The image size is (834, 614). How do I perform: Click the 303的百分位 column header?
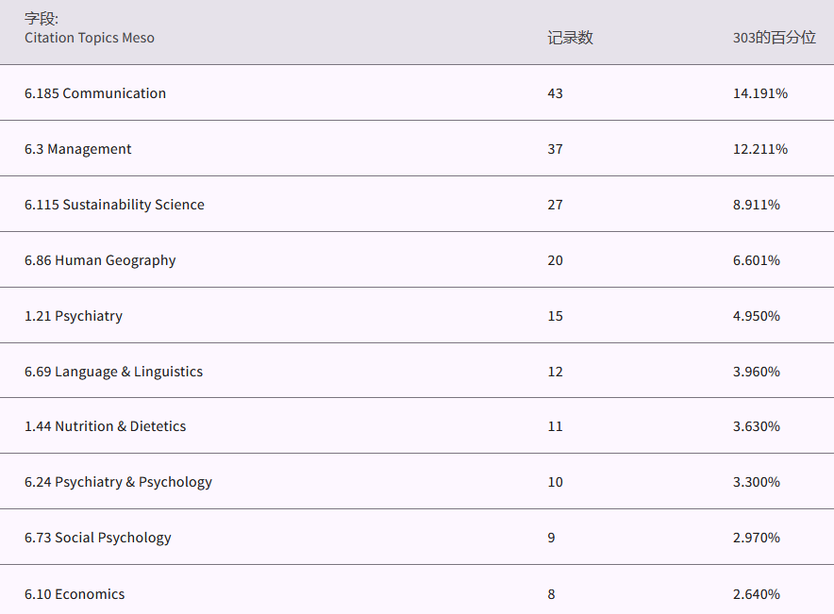[x=774, y=38]
